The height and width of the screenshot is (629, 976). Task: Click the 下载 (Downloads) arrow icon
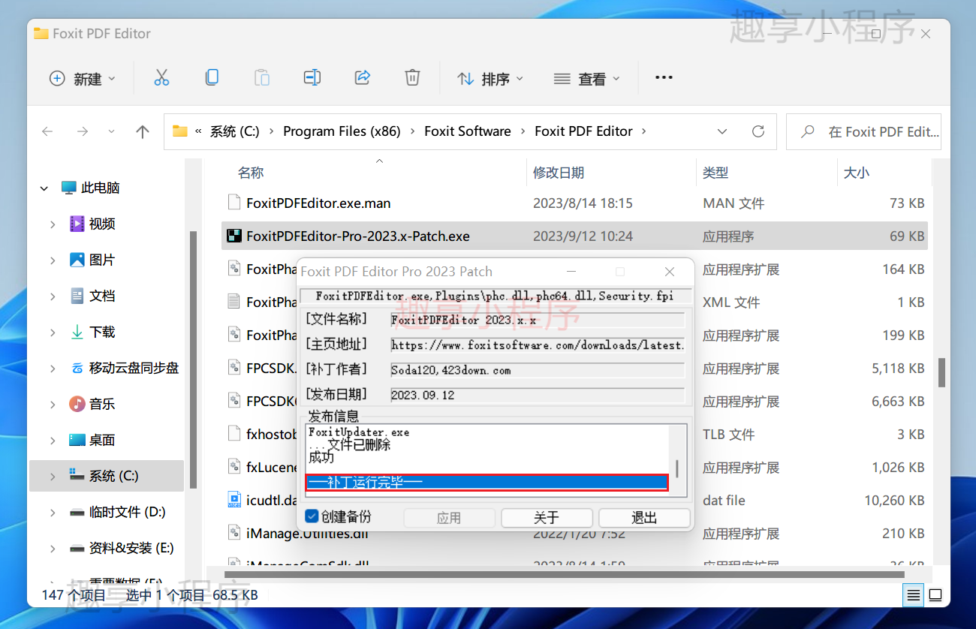click(x=77, y=332)
